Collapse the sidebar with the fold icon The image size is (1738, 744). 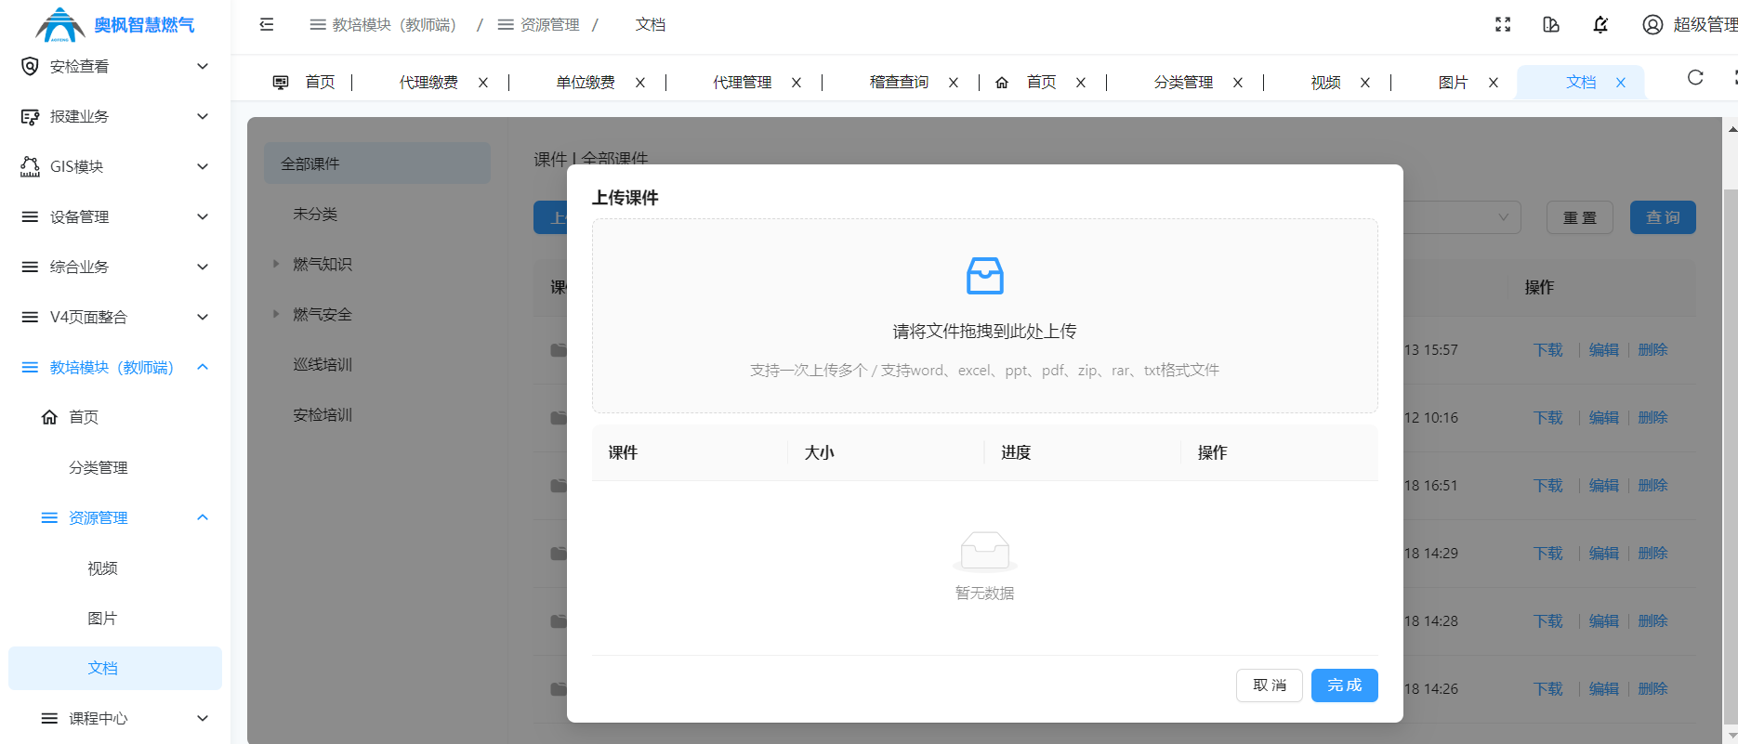pyautogui.click(x=267, y=24)
